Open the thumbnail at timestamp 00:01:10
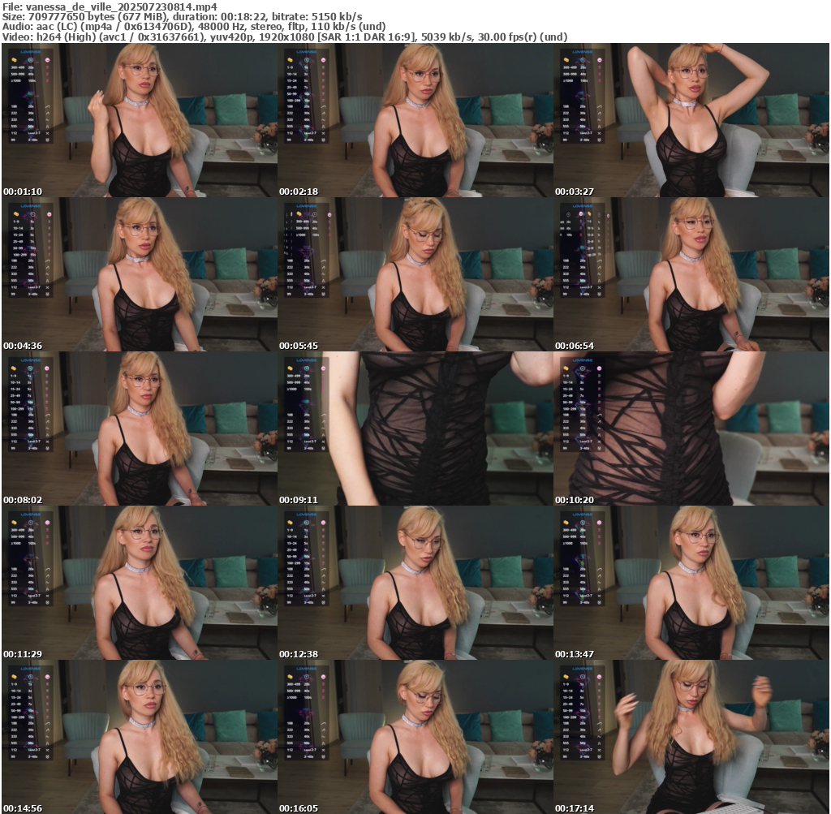 139,120
